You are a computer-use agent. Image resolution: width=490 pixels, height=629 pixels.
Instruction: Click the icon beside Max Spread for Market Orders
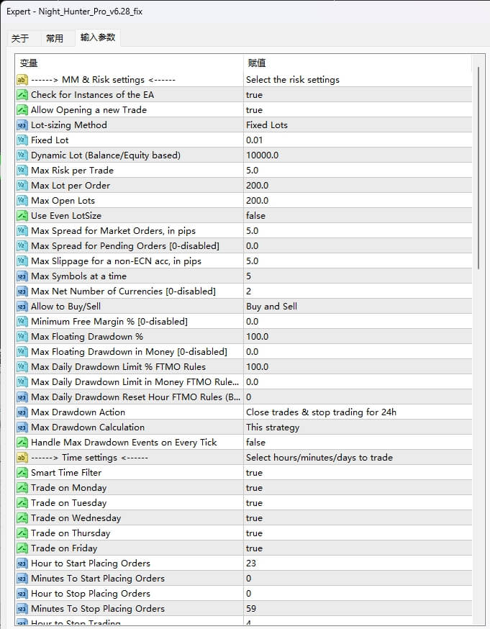pos(22,231)
